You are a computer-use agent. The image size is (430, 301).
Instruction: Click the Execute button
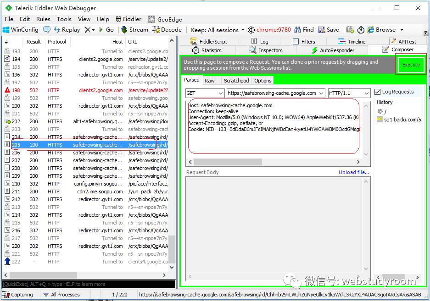[x=411, y=65]
